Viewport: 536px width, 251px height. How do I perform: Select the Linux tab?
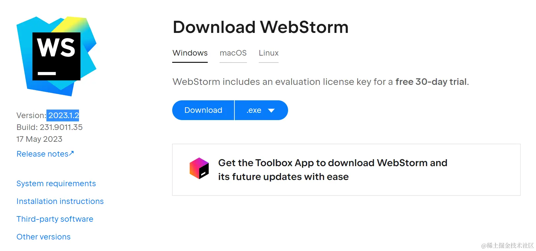268,53
